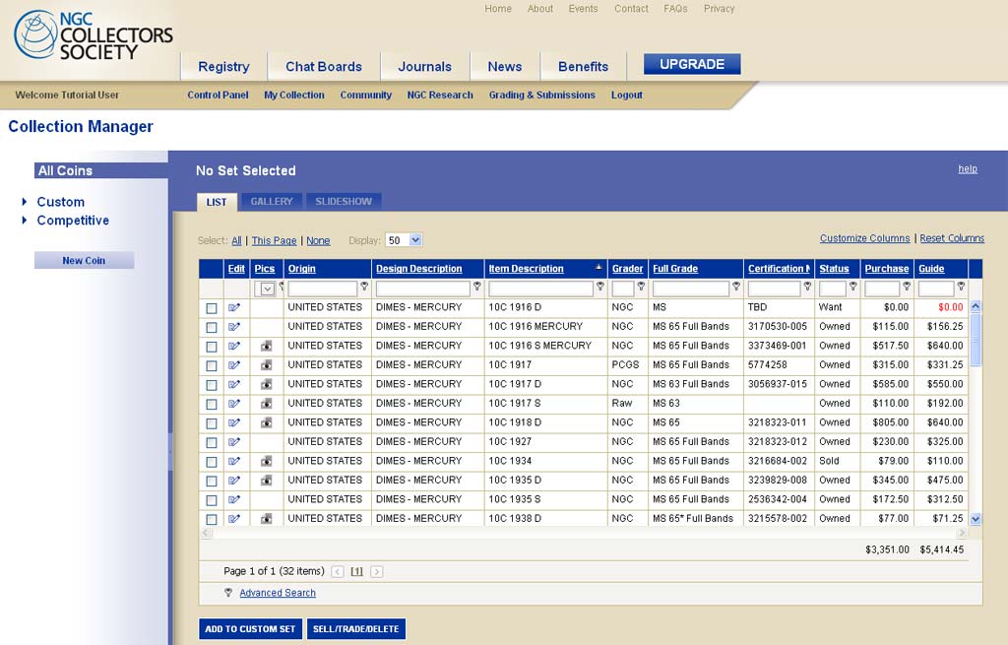Go to previous page arrow in pager
Viewport: 1008px width, 645px height.
[338, 571]
